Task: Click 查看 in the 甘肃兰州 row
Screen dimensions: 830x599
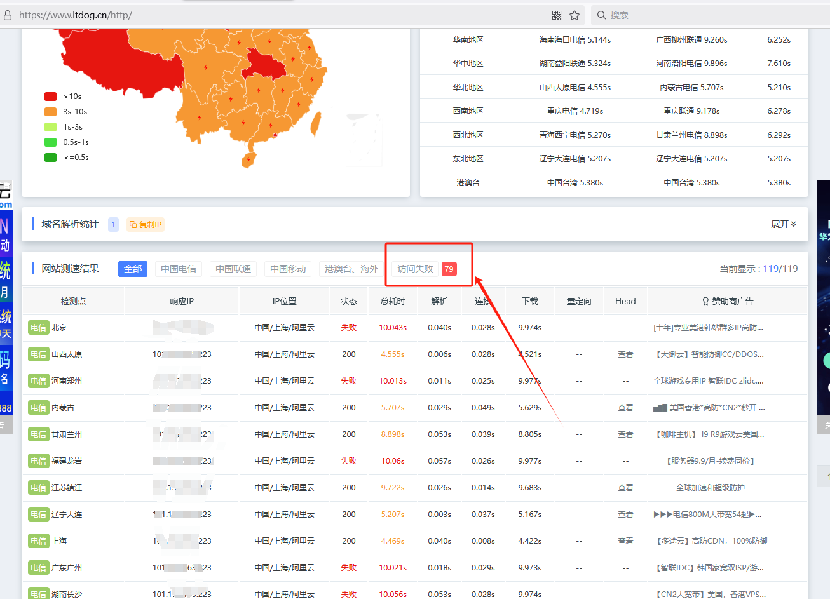Action: pyautogui.click(x=625, y=434)
